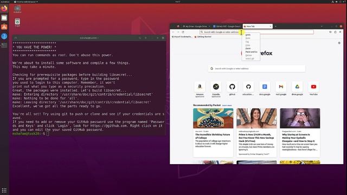Click the hourglass college article thumbnail
The height and width of the screenshot is (195, 347).
pos(213,118)
